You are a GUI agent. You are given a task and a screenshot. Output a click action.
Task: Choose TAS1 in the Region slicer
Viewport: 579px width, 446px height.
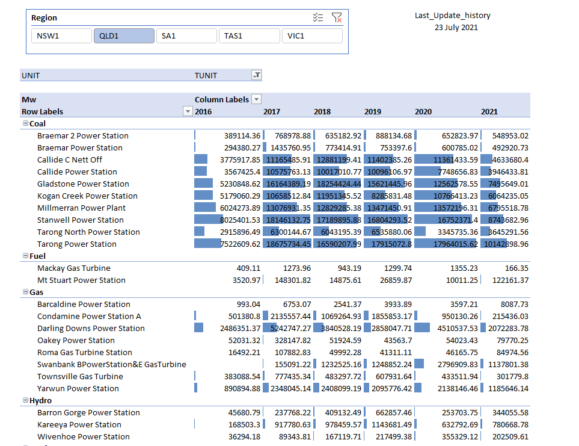pyautogui.click(x=249, y=36)
